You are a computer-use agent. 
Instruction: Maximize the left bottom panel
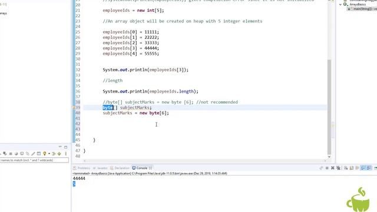(65, 147)
